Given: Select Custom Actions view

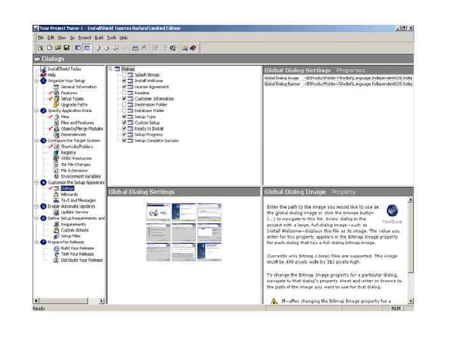Looking at the screenshot, I should [x=75, y=230].
